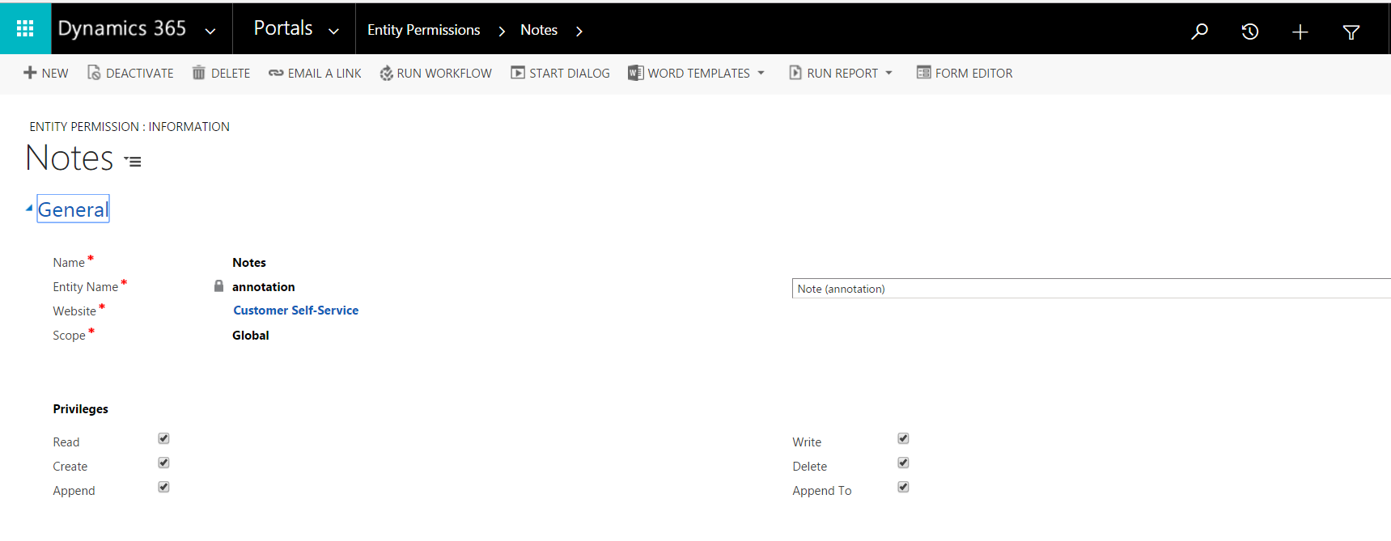The width and height of the screenshot is (1391, 541).
Task: Toggle the Write privilege checkbox
Action: click(x=903, y=438)
